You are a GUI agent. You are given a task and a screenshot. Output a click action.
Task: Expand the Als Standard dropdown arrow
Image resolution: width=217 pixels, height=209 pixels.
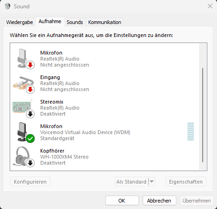tap(151, 182)
